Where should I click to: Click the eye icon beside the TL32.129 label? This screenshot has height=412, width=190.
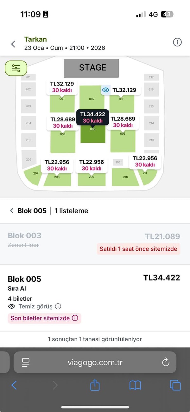(x=105, y=90)
